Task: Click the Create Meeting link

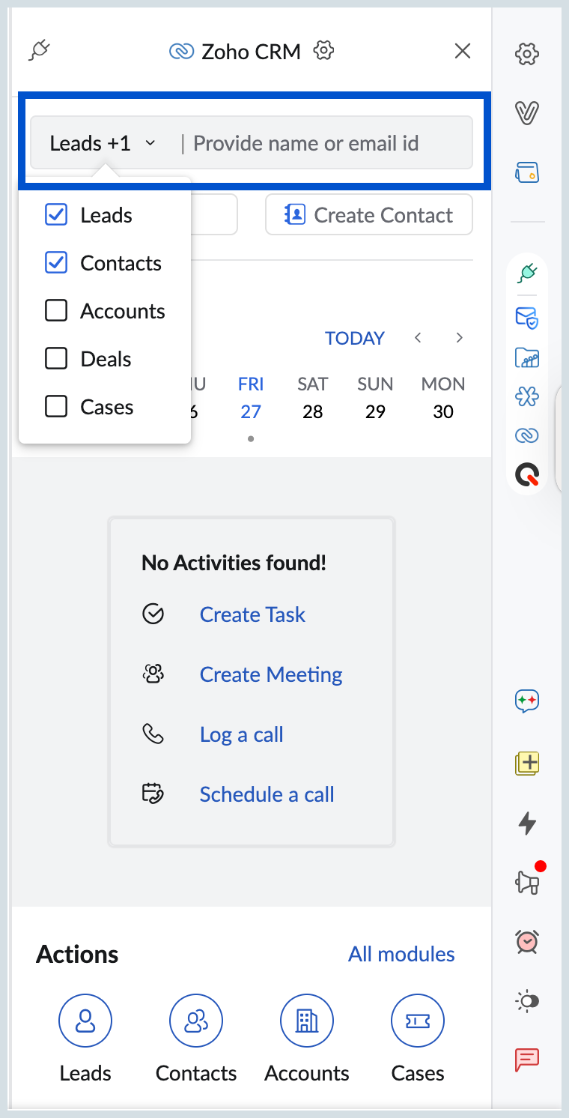Action: point(271,674)
